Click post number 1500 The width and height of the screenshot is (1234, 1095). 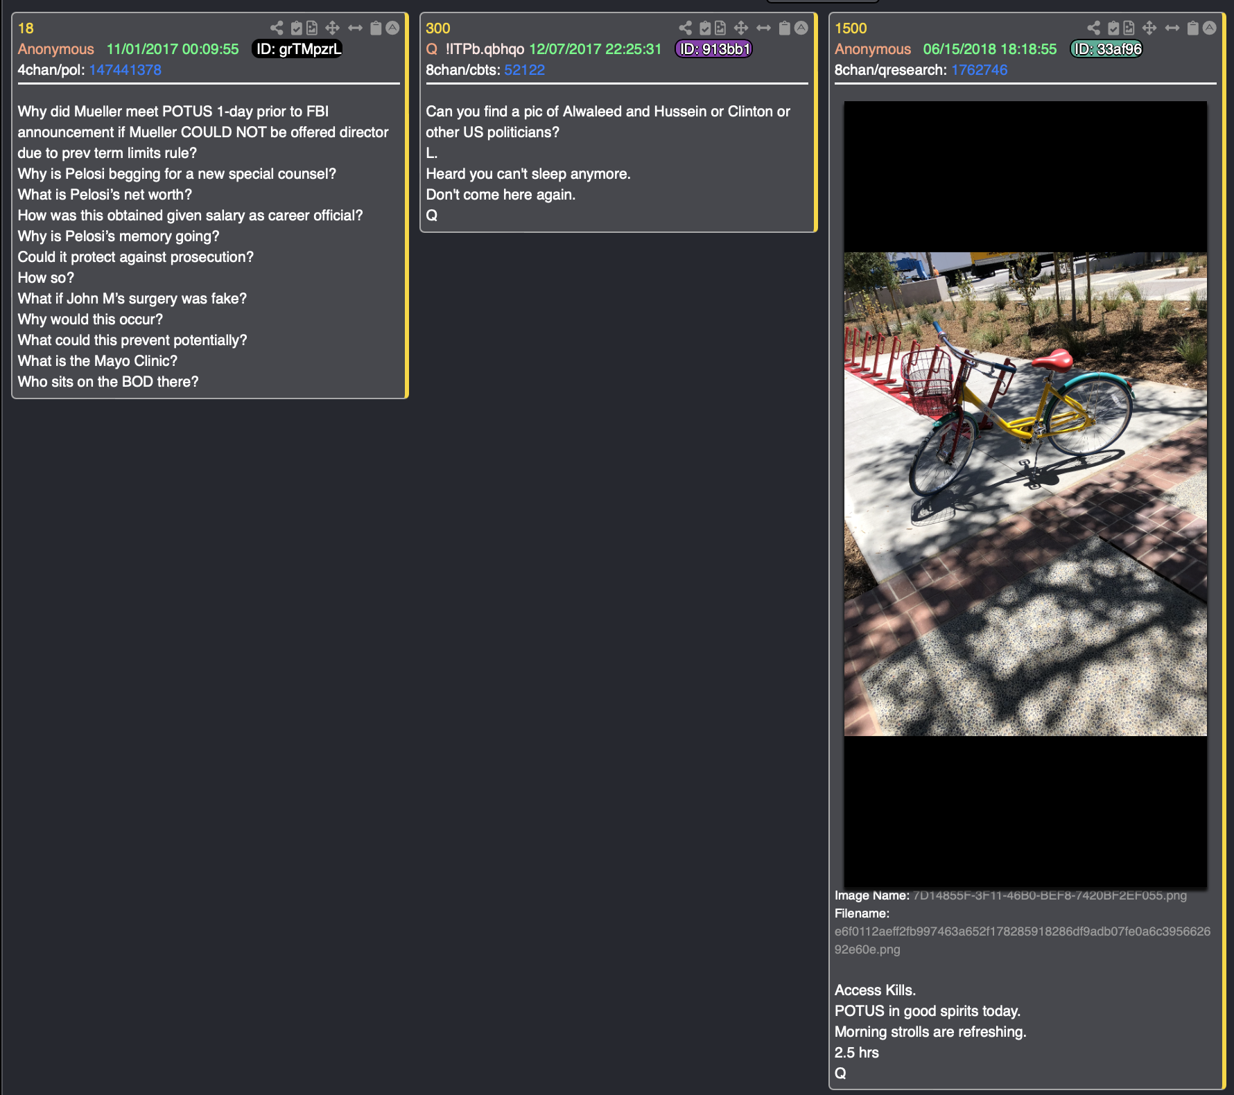click(x=851, y=28)
